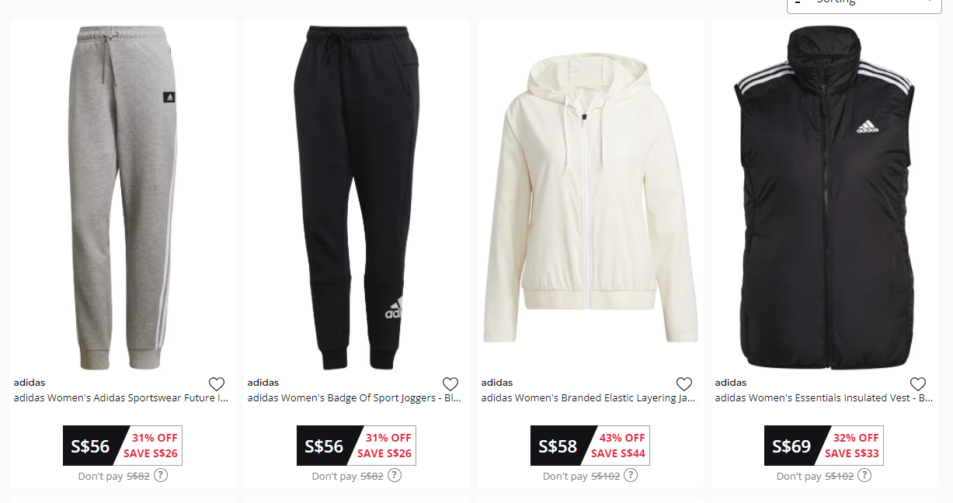Favorite the Badge Of Sport Joggers

tap(450, 384)
